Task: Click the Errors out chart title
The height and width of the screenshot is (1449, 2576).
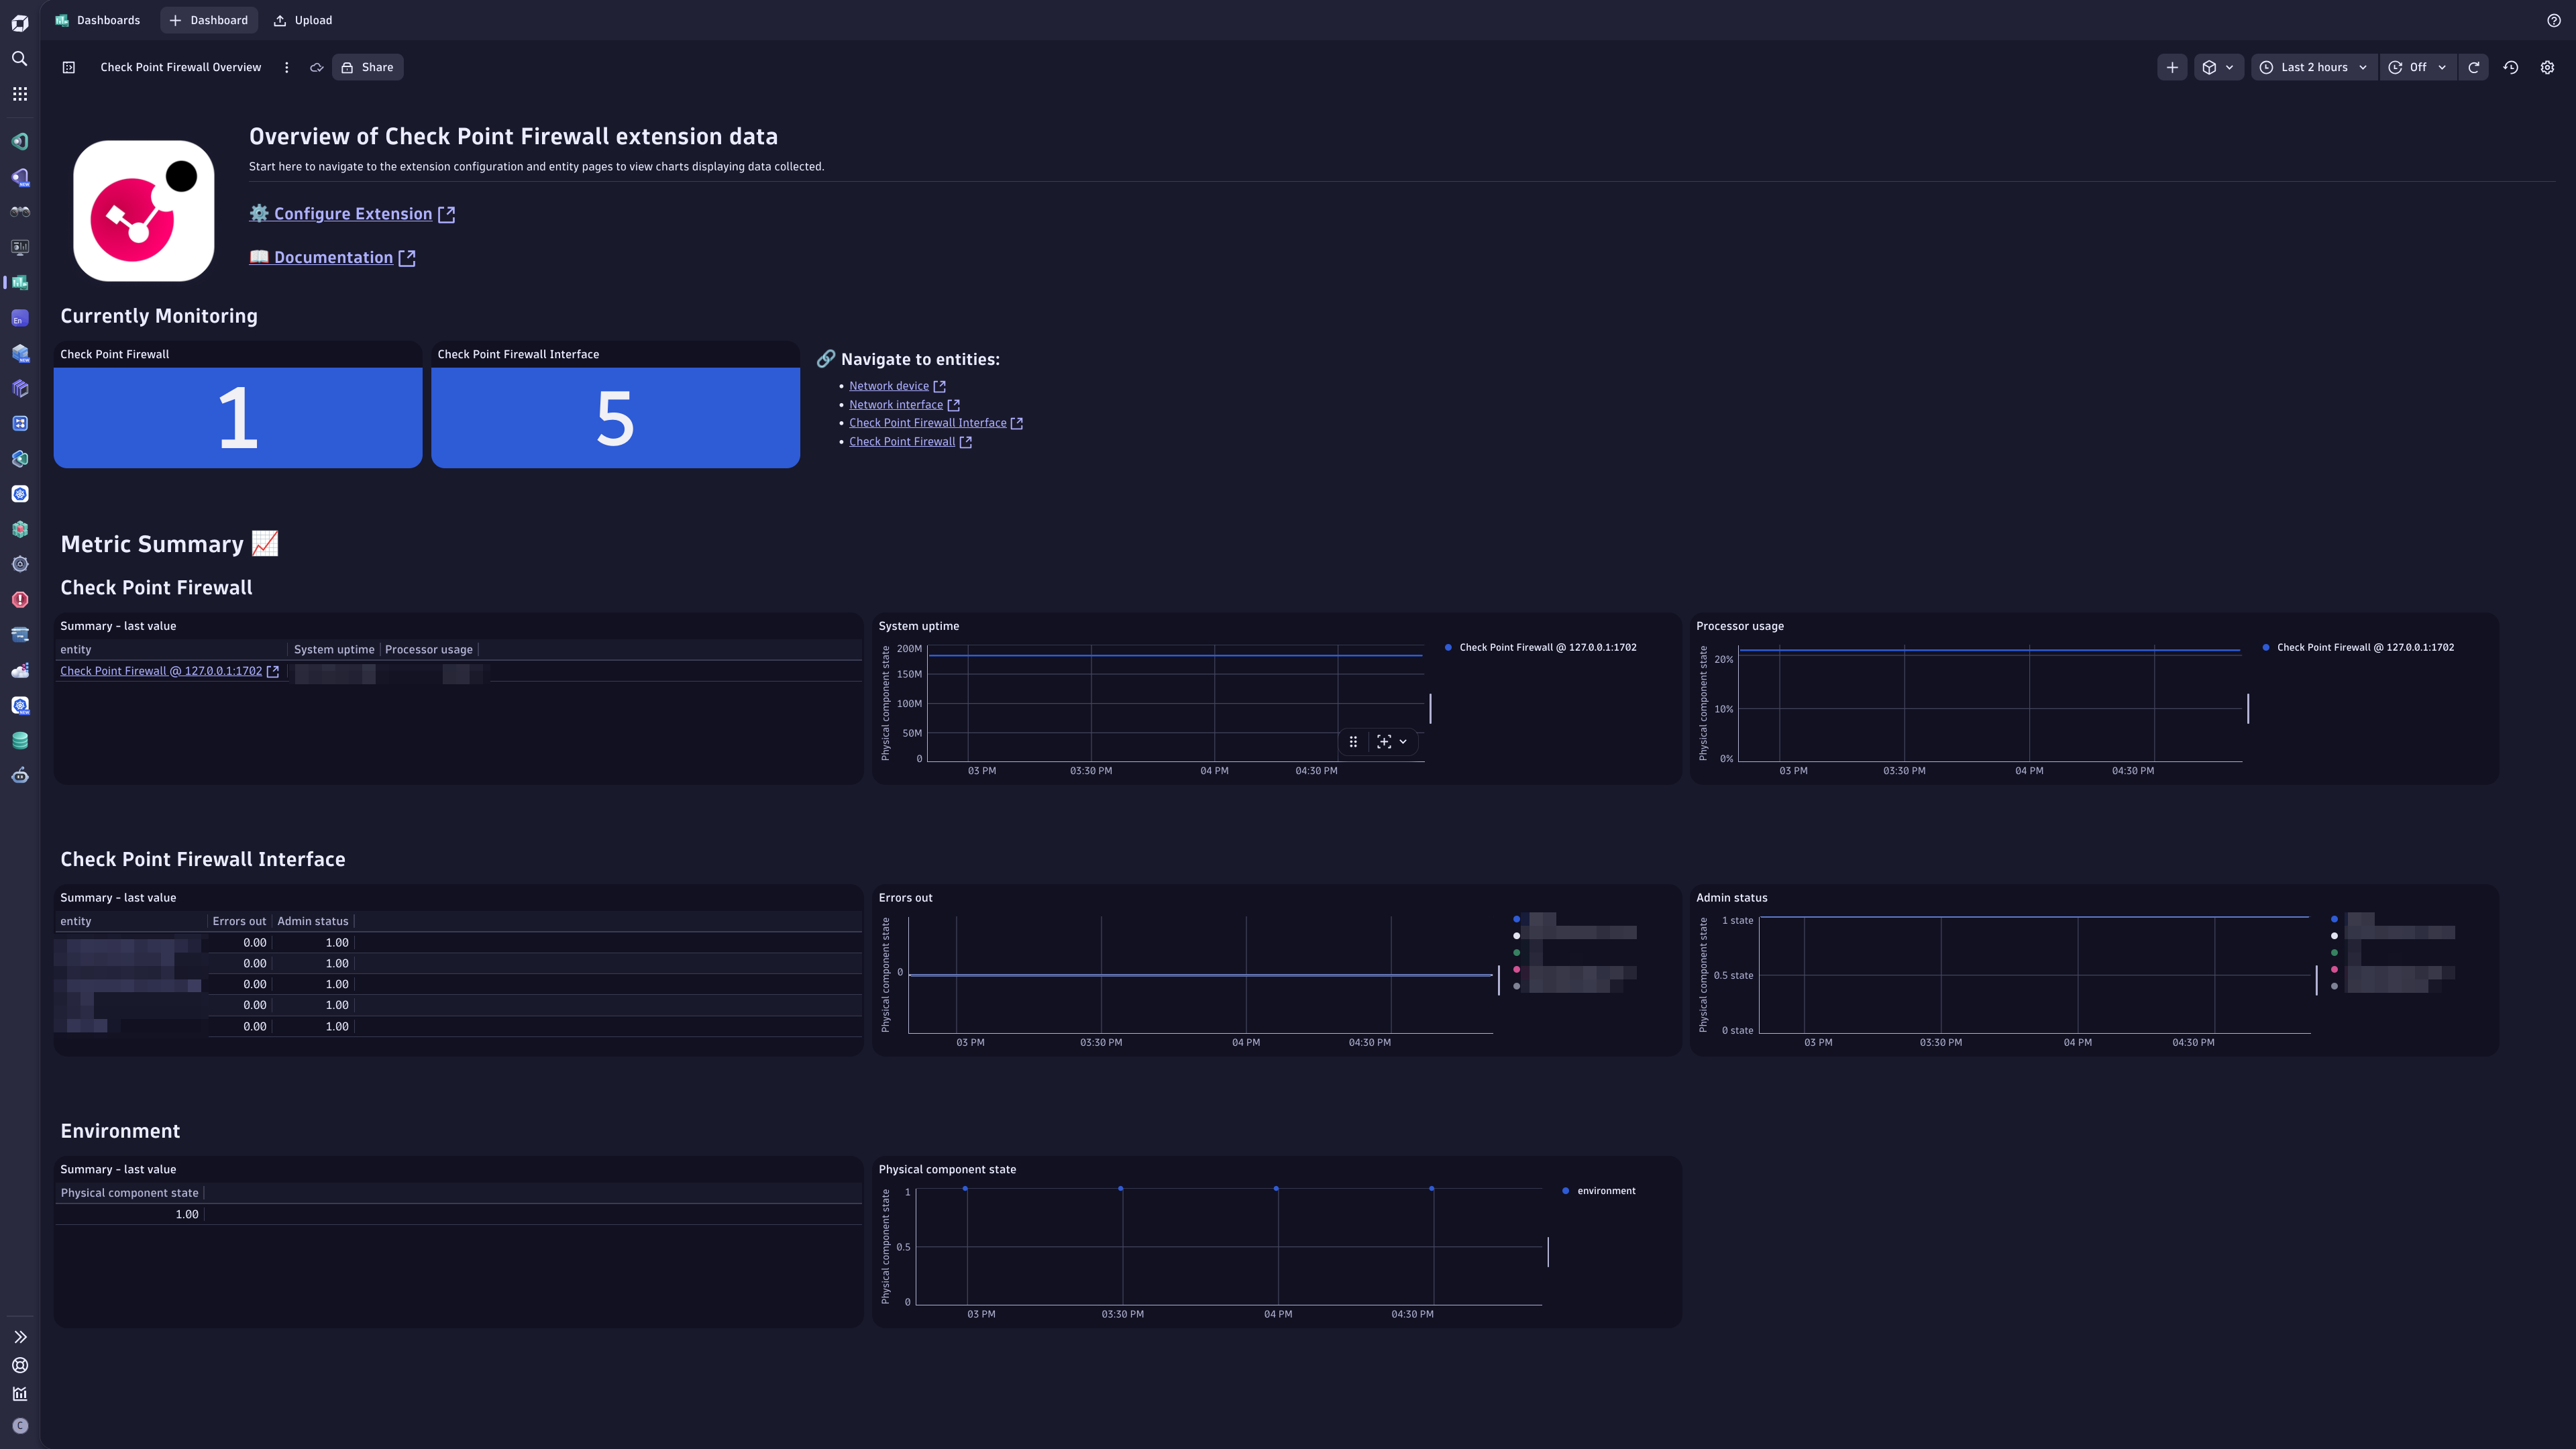Action: 905,898
